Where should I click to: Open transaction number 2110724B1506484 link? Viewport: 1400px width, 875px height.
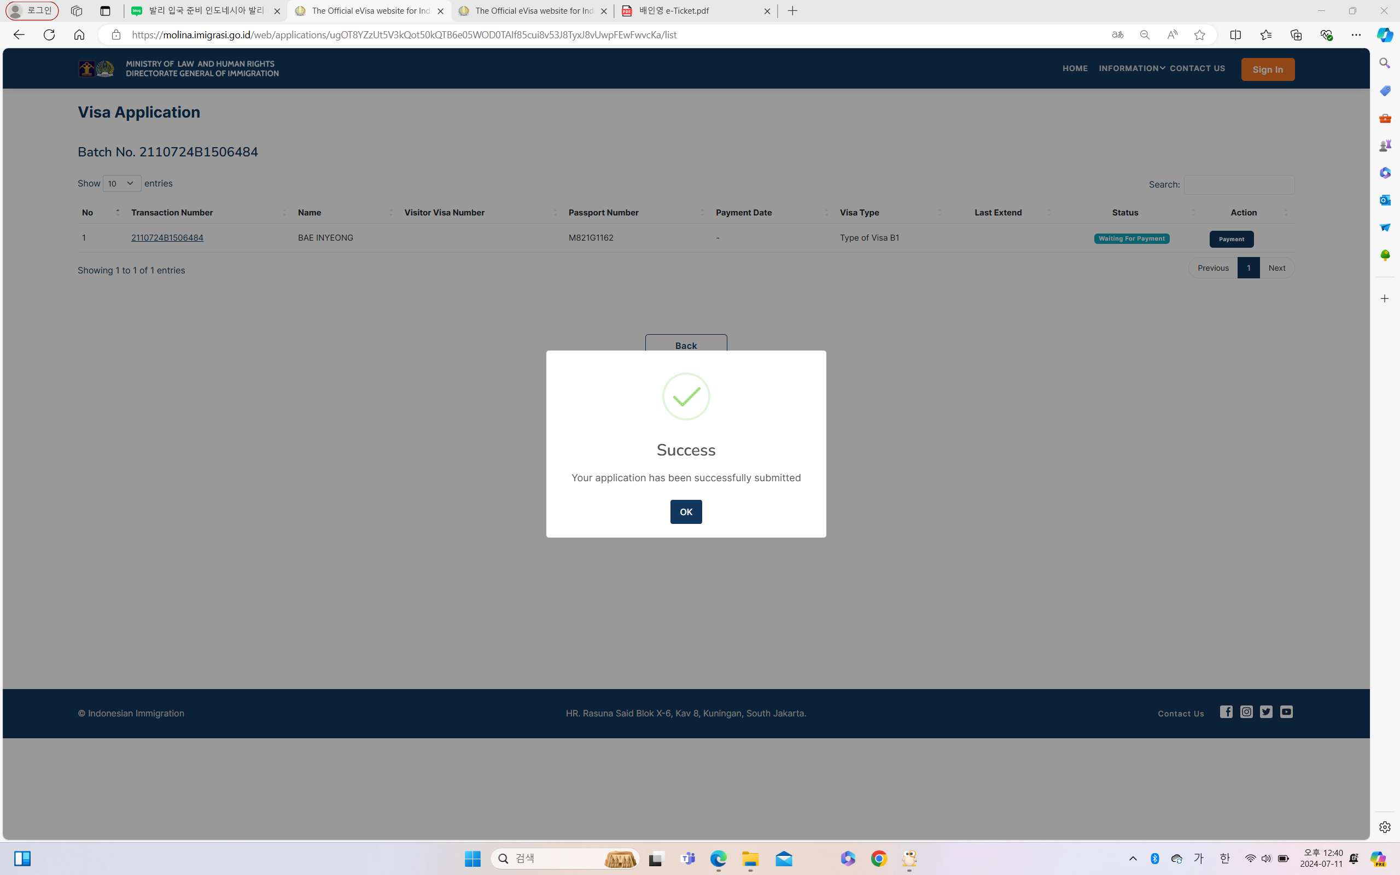(x=167, y=237)
